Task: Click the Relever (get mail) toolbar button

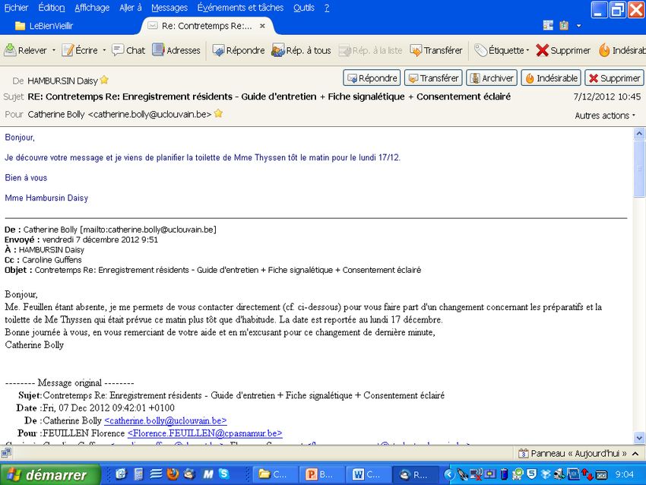Action: coord(26,50)
